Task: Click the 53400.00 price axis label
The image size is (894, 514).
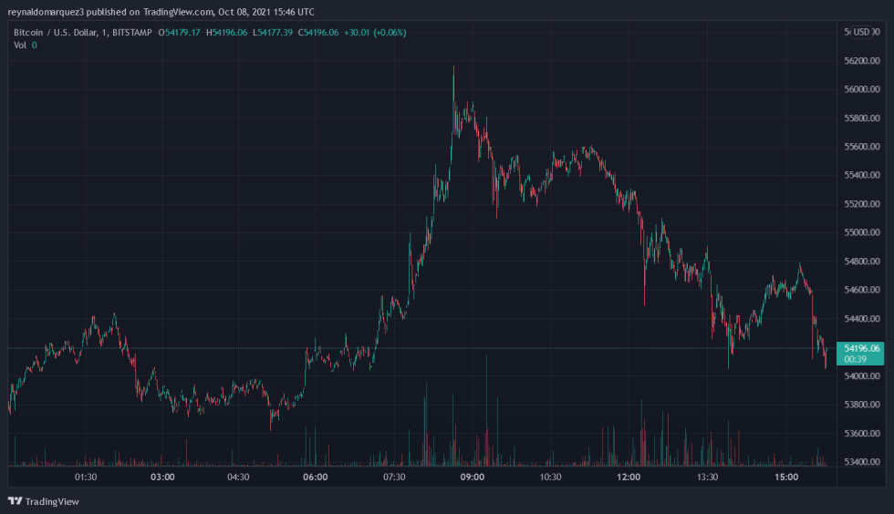Action: [861, 462]
